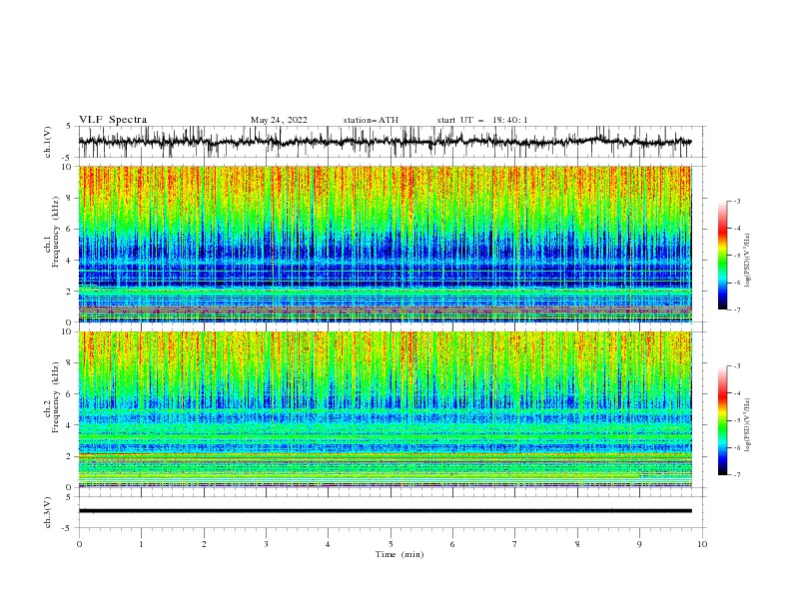The height and width of the screenshot is (611, 791).
Task: Click the time axis tick label "7"
Action: click(x=515, y=544)
